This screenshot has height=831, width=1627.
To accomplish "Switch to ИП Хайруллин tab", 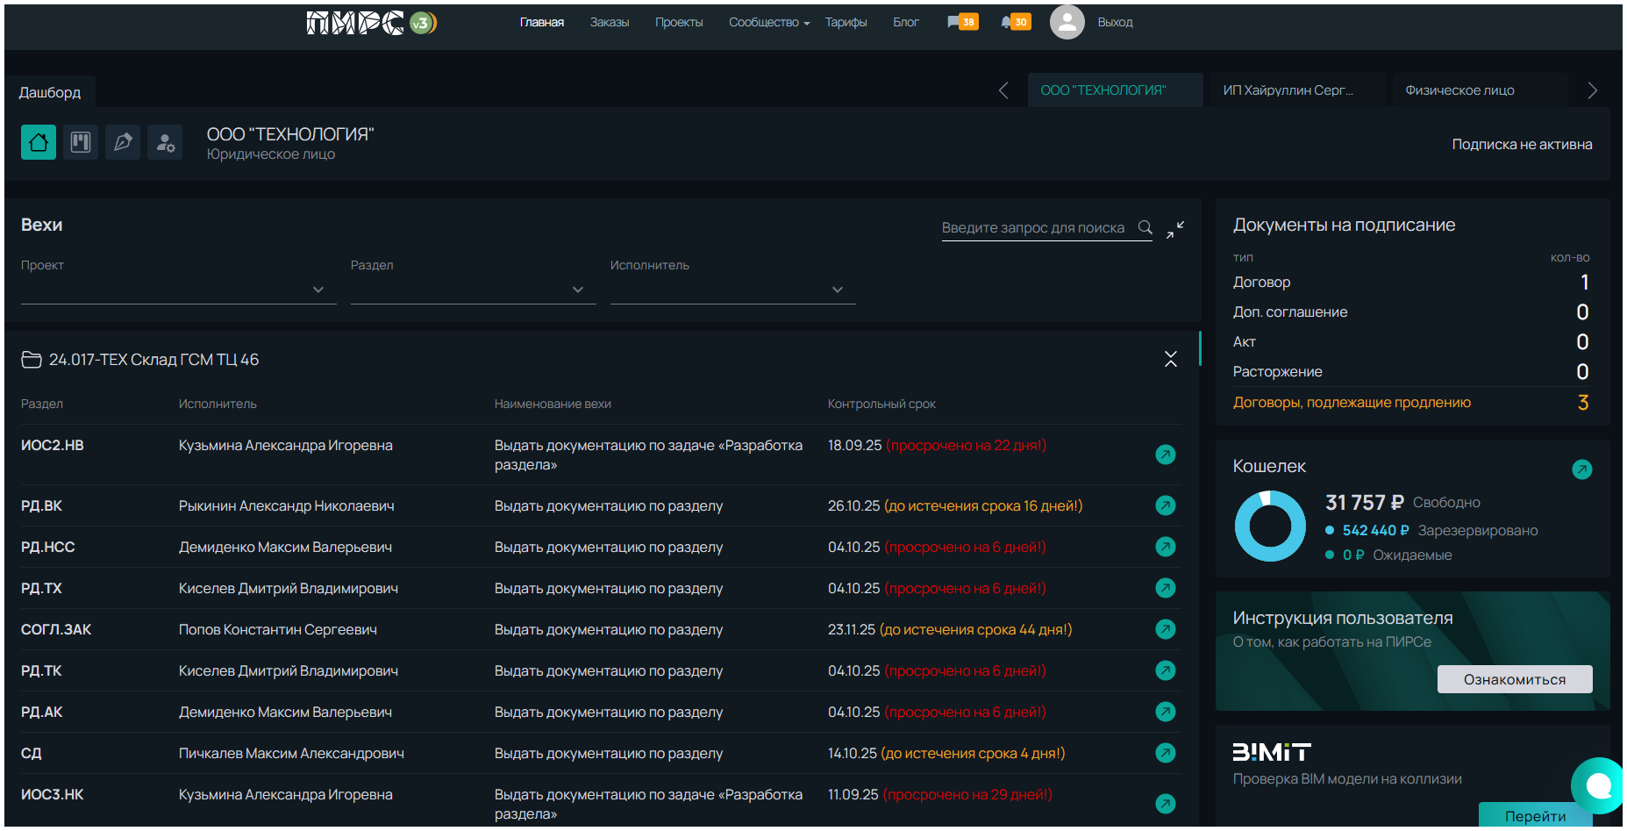I will (x=1288, y=90).
